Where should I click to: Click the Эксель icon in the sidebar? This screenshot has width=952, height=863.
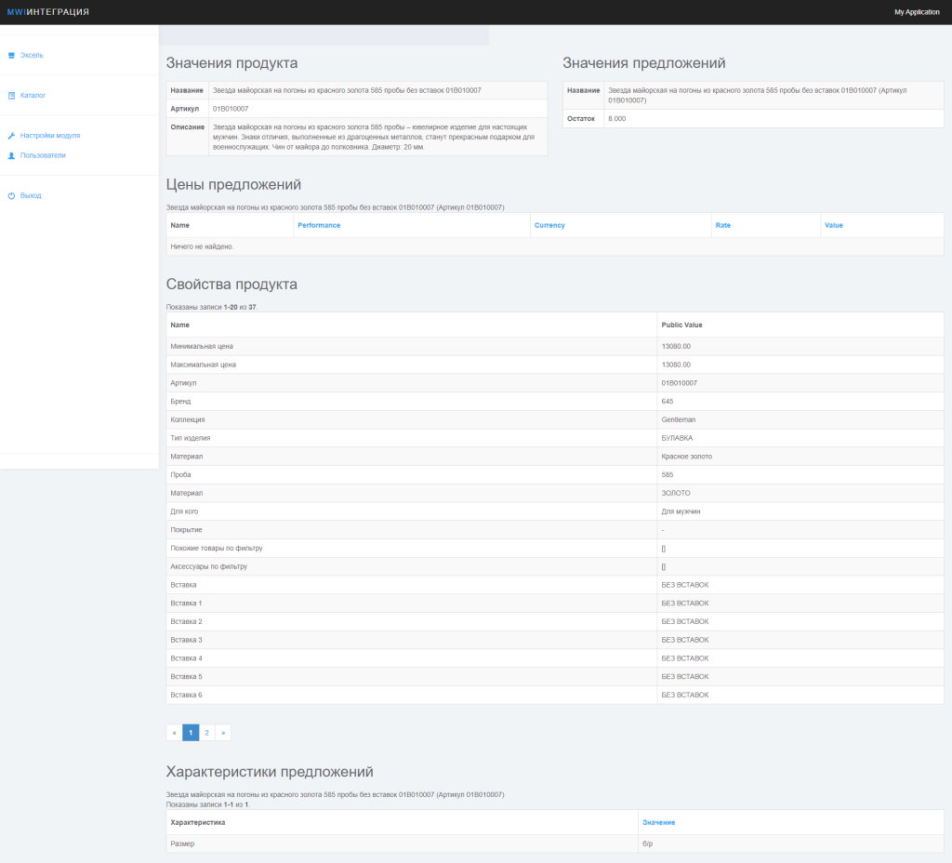tap(11, 55)
